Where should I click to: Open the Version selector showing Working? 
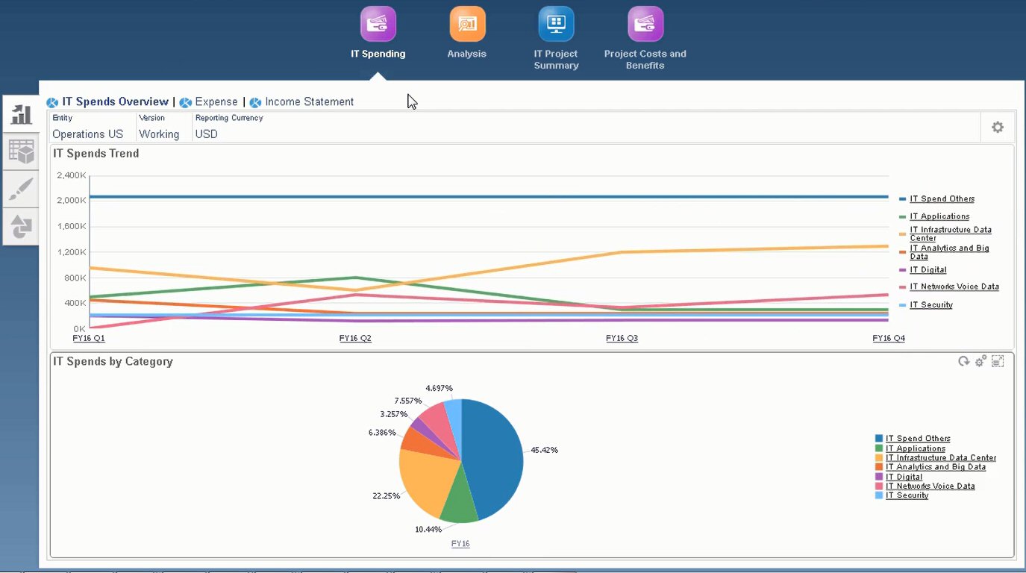(160, 134)
